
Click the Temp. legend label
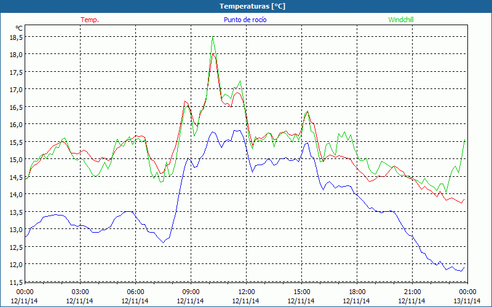[90, 20]
